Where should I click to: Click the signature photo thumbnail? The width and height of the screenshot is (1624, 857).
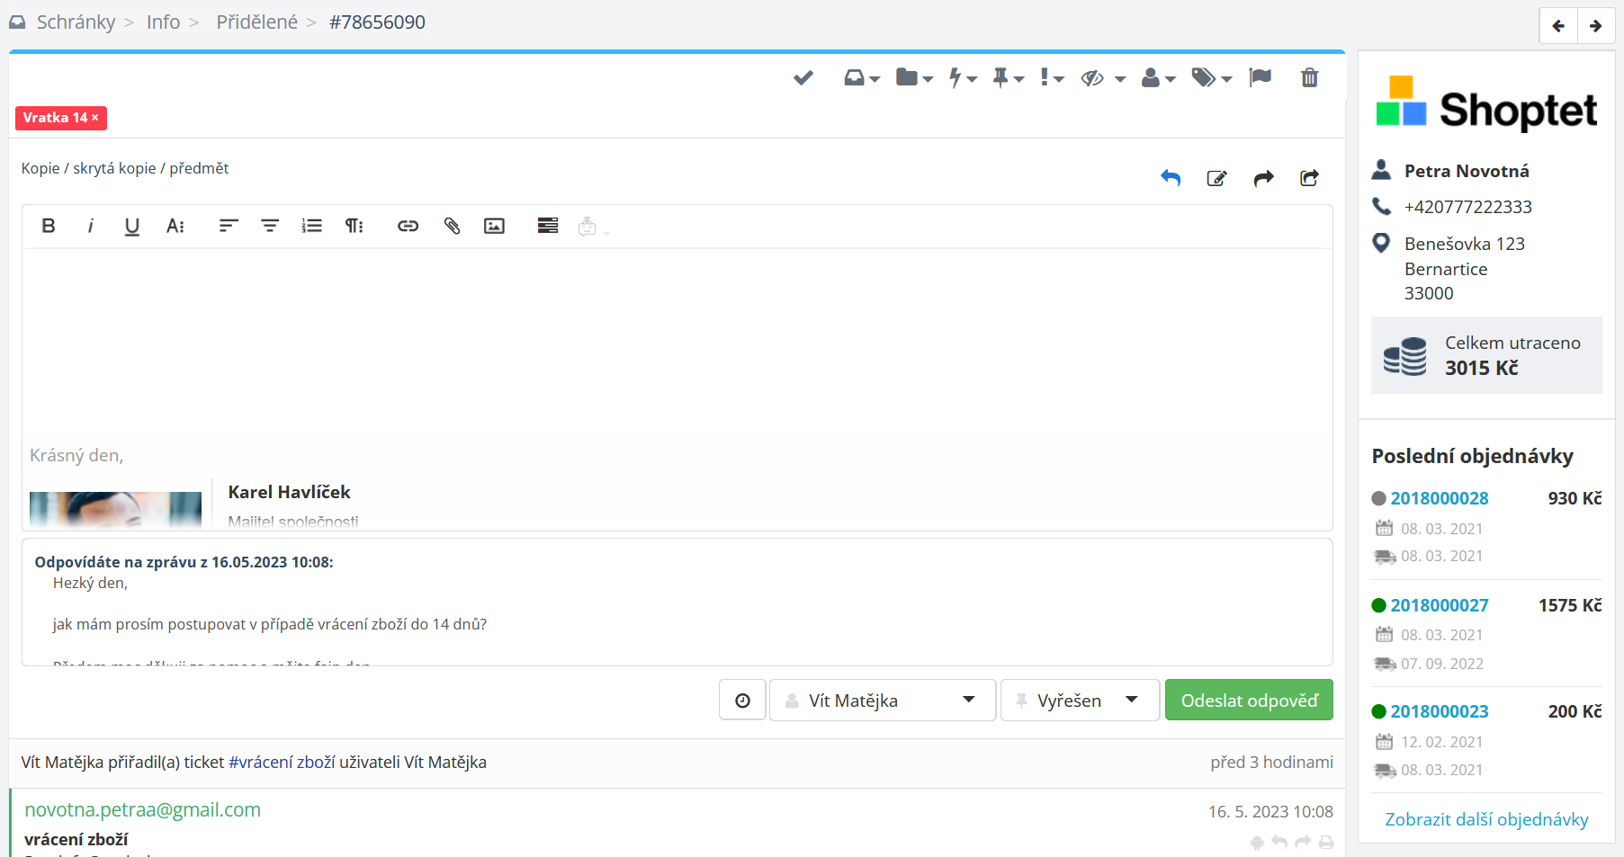[x=115, y=508]
